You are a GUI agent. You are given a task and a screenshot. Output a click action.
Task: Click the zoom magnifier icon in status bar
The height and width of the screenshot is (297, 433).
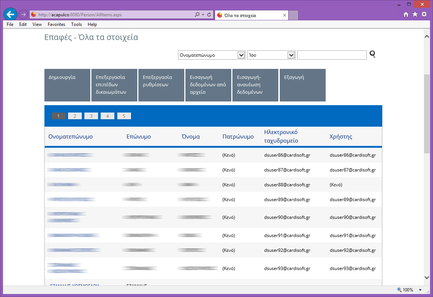[399, 290]
